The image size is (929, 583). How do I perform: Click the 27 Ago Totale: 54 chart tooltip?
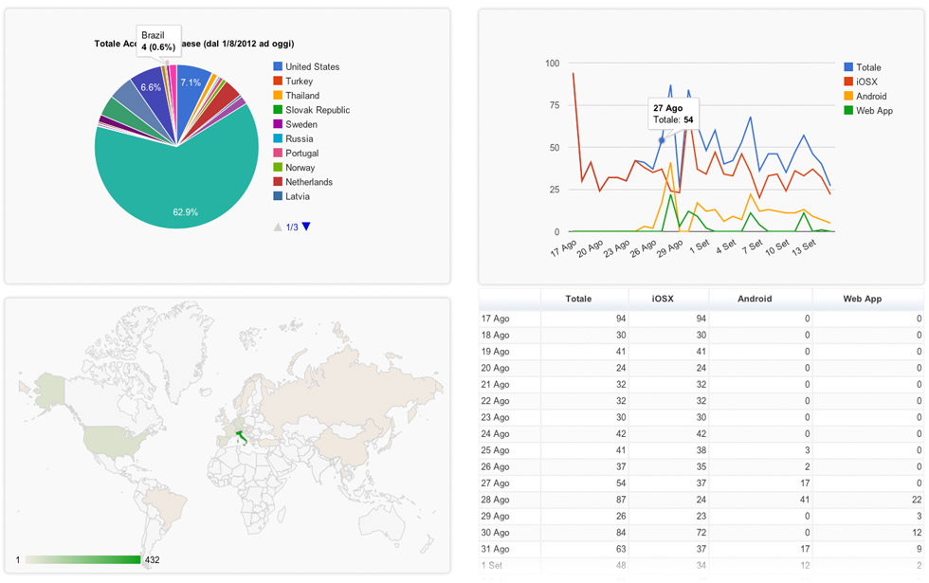click(x=673, y=114)
